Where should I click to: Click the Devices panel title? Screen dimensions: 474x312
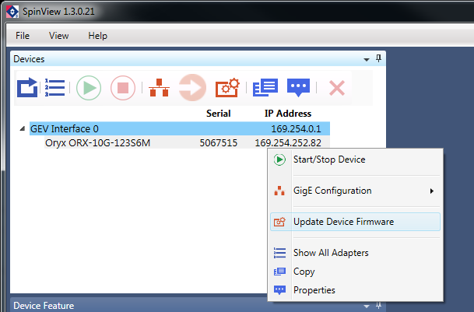click(29, 59)
